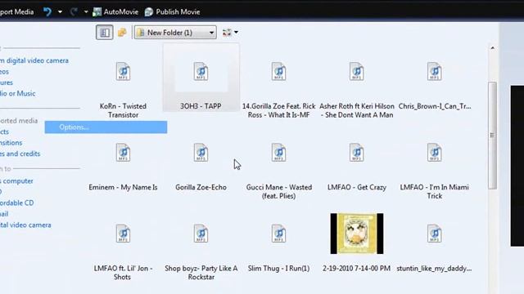Open the import Audio or Music link

coord(18,94)
